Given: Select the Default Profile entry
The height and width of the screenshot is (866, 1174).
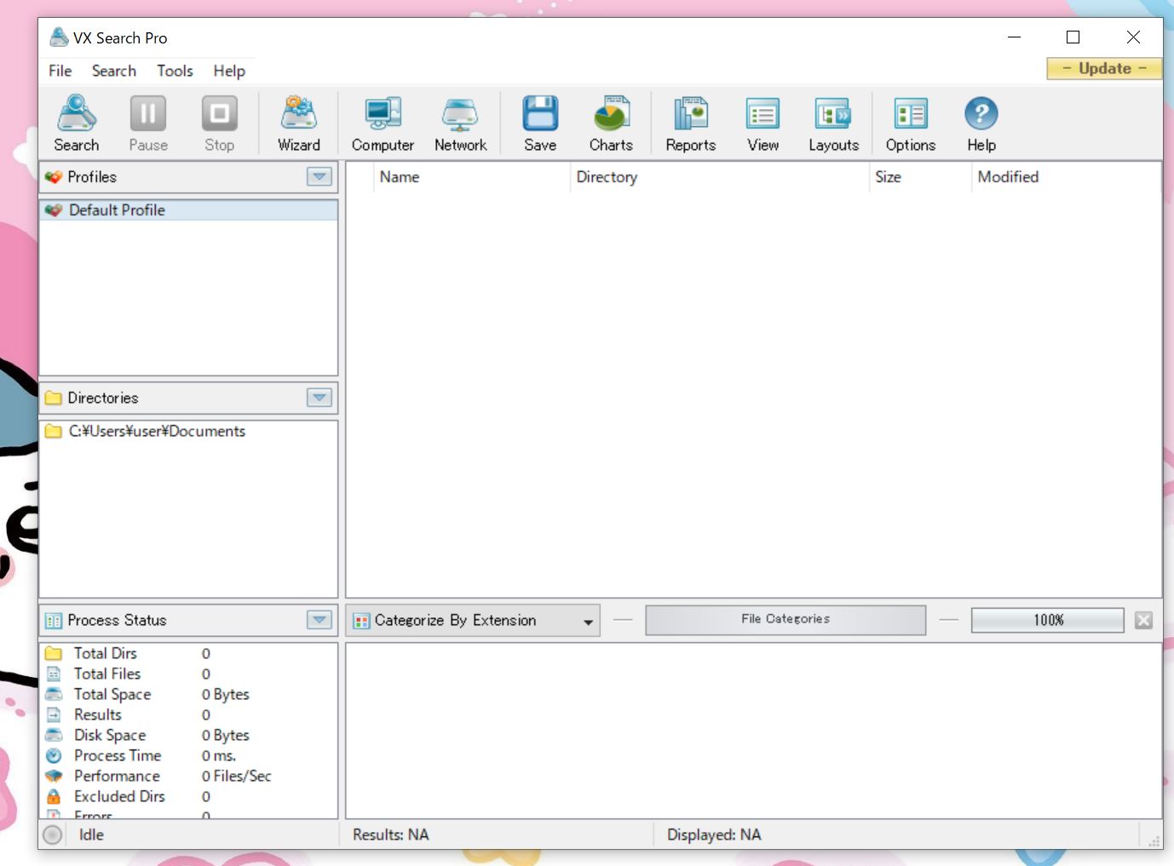Looking at the screenshot, I should click(188, 210).
